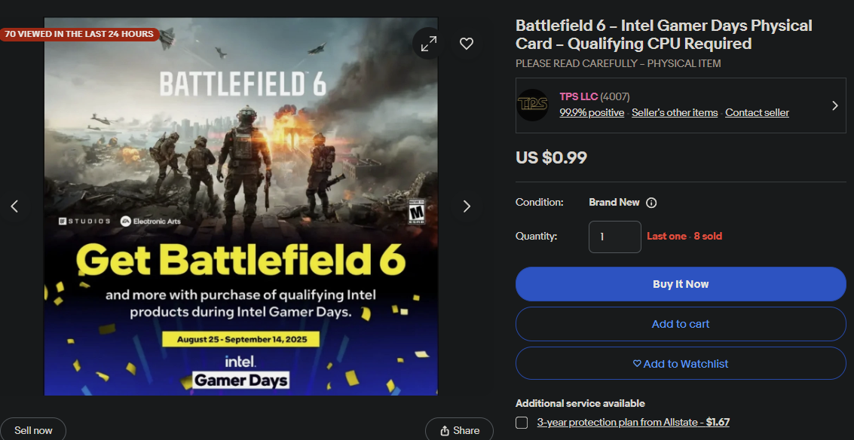The width and height of the screenshot is (854, 440).
Task: Click the TPS LLC seller logo
Action: (532, 105)
